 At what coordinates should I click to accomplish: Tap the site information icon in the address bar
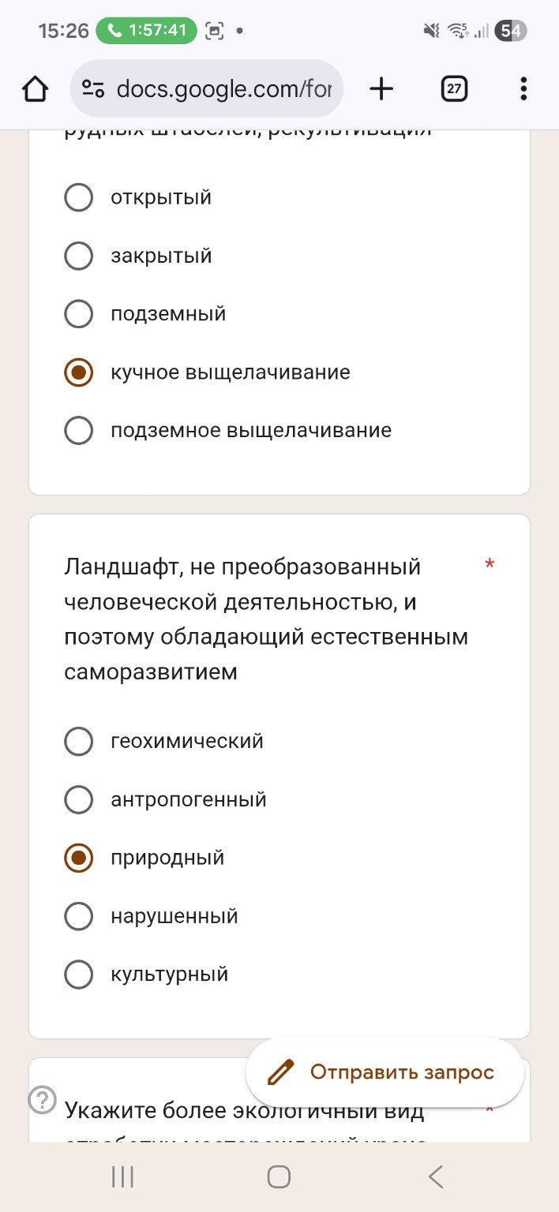(92, 88)
